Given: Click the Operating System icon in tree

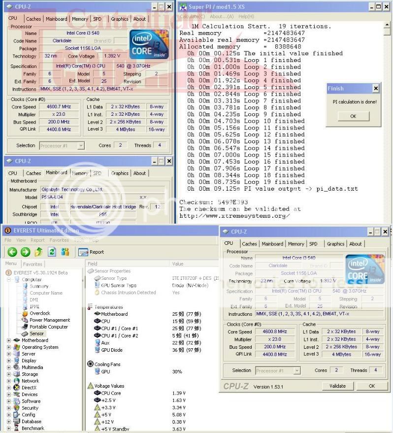Looking at the screenshot, I should (17, 347).
